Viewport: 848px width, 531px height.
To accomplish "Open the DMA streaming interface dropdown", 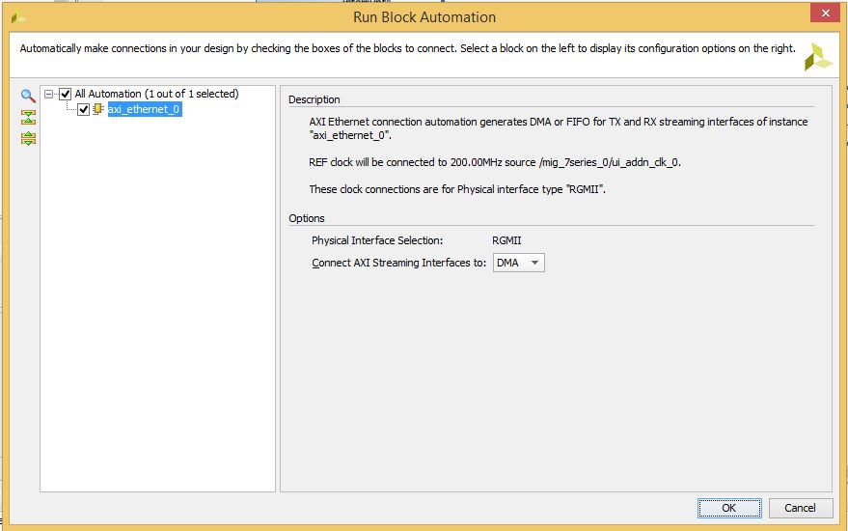I will coord(519,263).
